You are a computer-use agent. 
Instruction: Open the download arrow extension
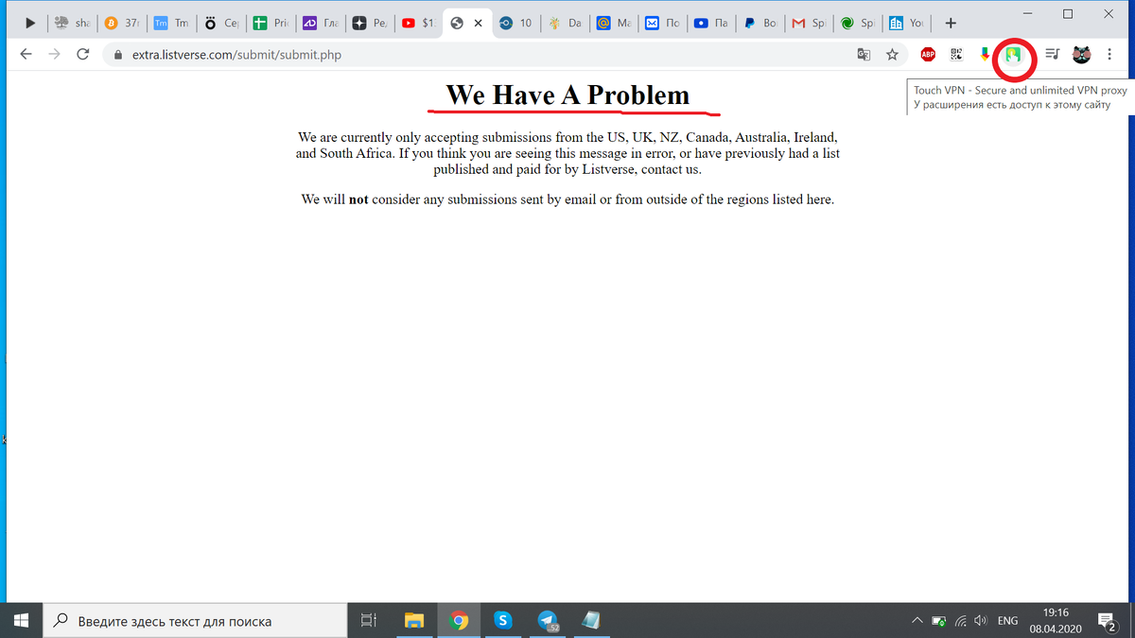coord(985,55)
